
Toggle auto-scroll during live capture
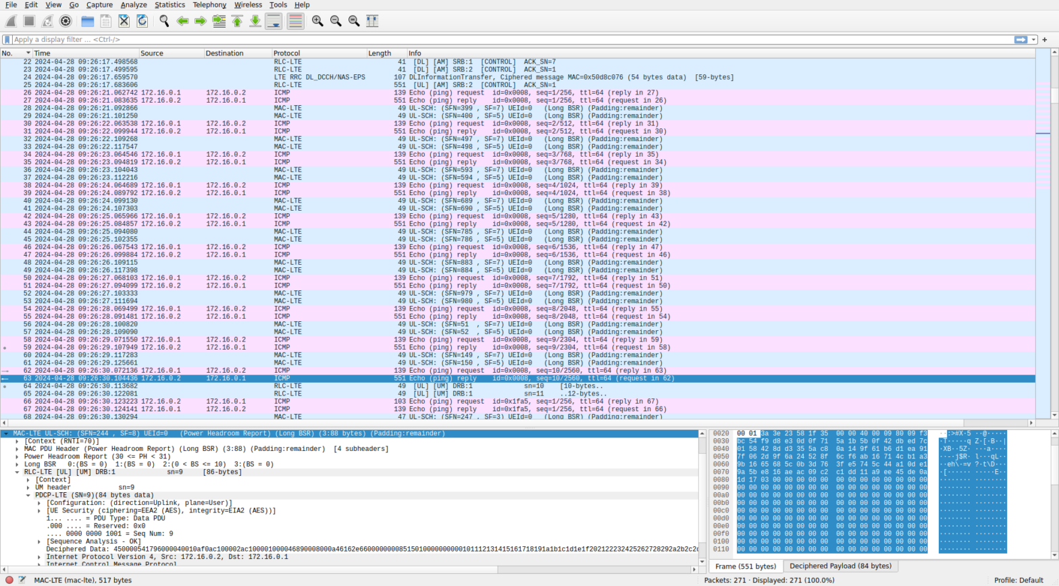tap(274, 21)
